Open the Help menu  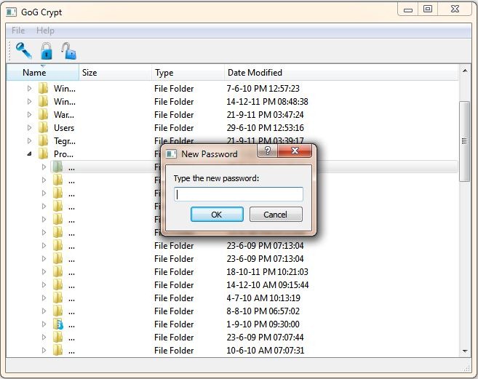click(45, 31)
